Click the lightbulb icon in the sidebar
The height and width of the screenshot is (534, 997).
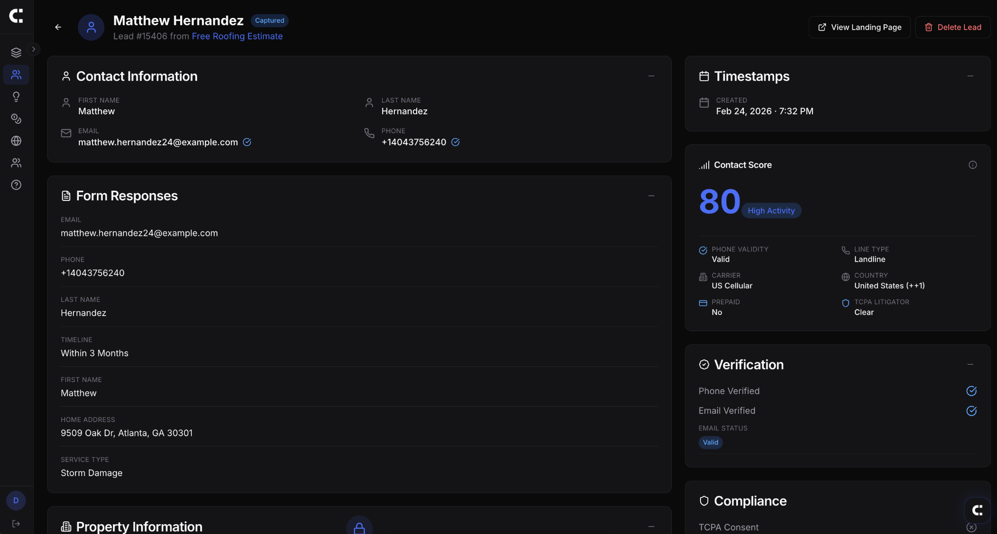point(16,96)
